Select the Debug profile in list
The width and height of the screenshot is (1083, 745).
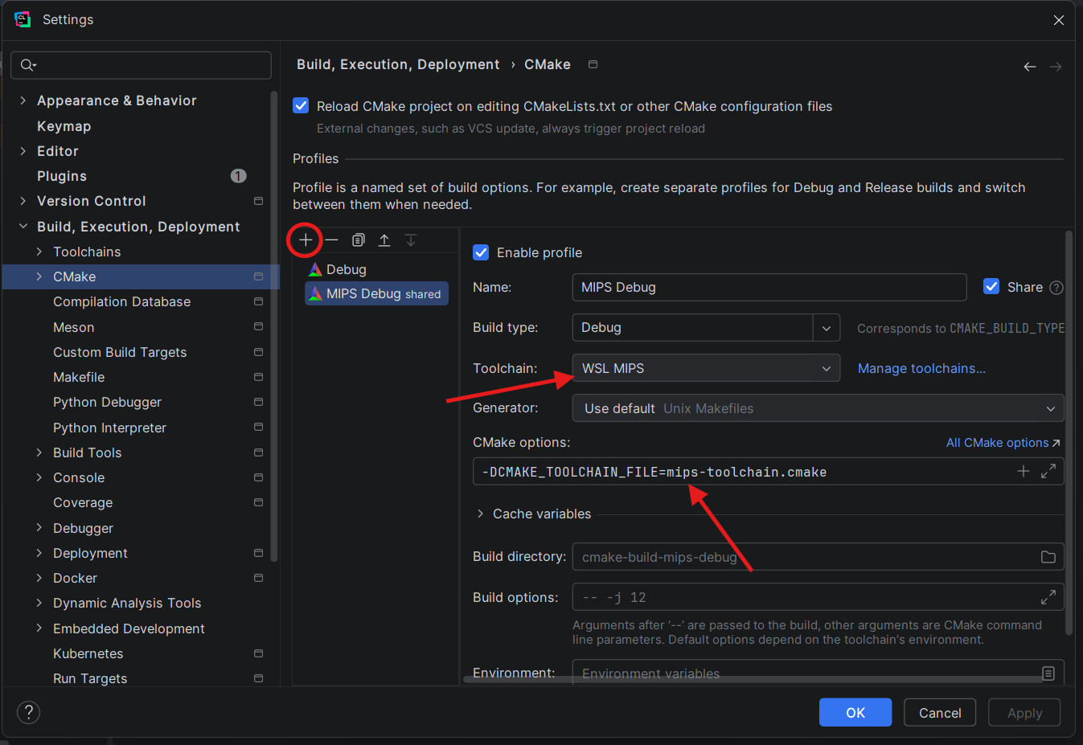338,269
